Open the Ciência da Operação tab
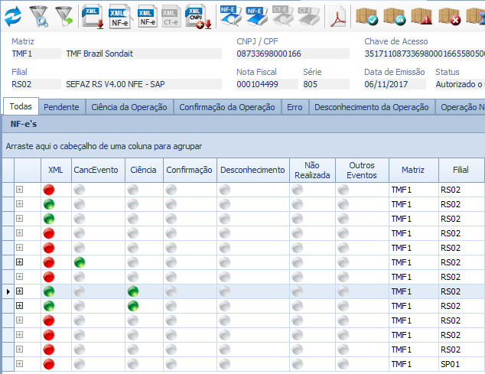This screenshot has height=374, width=485. [129, 107]
